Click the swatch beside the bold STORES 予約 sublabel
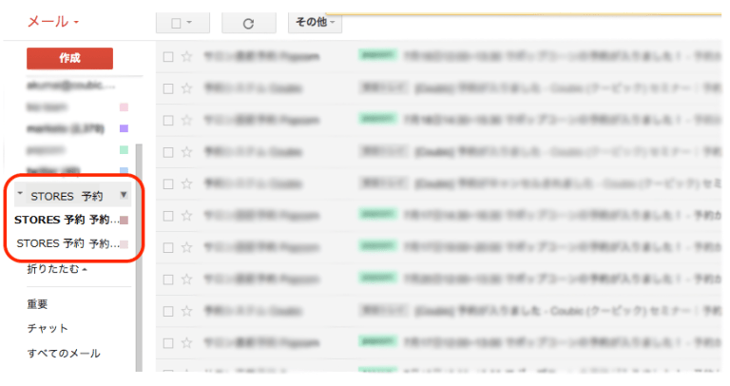The image size is (730, 386). 125,220
